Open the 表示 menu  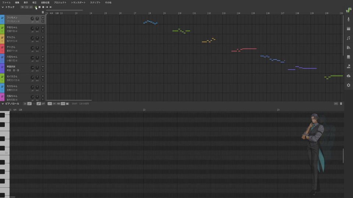[x=26, y=3]
